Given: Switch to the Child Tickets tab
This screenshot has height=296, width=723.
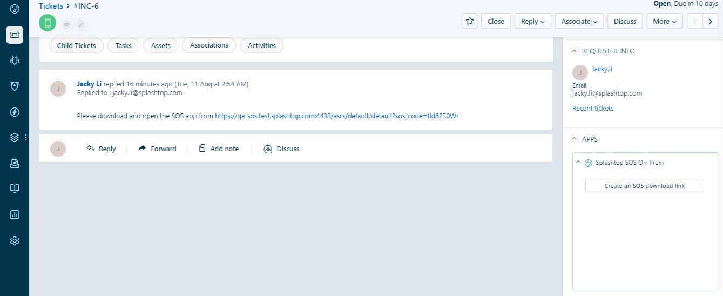Looking at the screenshot, I should [76, 45].
